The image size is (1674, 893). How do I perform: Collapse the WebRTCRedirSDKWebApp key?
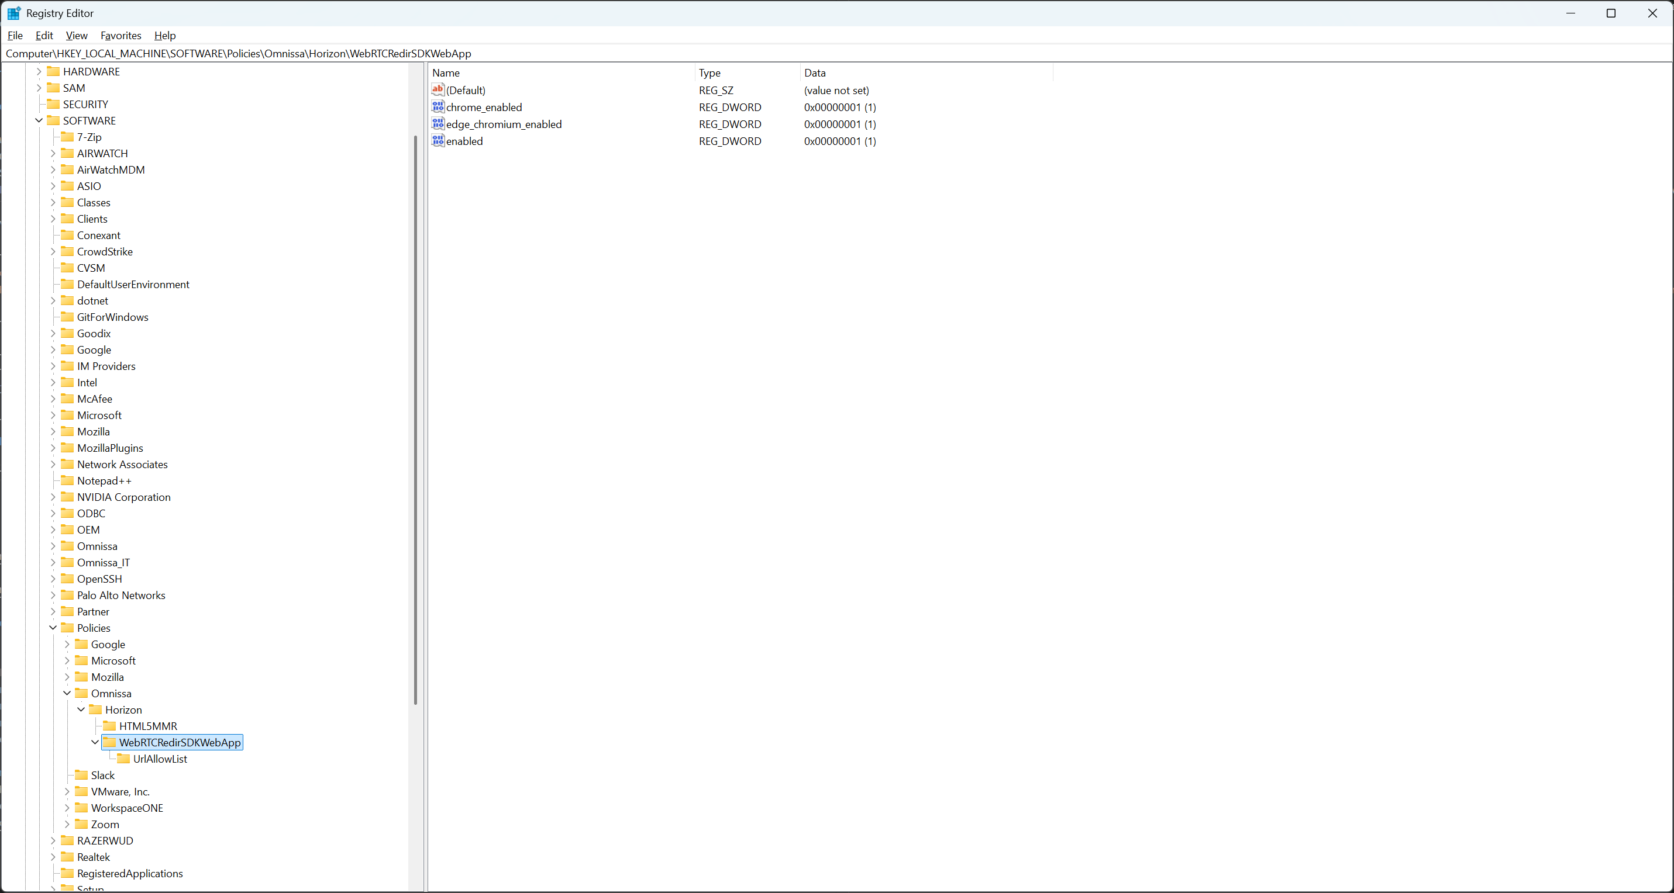pos(95,742)
